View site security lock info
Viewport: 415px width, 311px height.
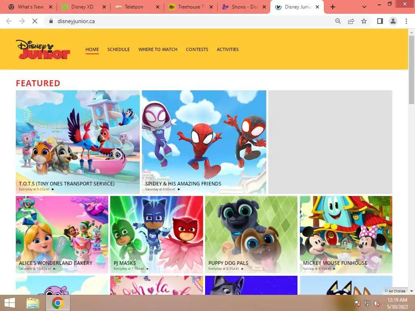click(x=51, y=21)
